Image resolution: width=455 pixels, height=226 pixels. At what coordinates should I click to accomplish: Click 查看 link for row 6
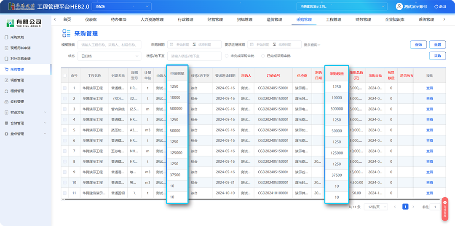pos(429,140)
